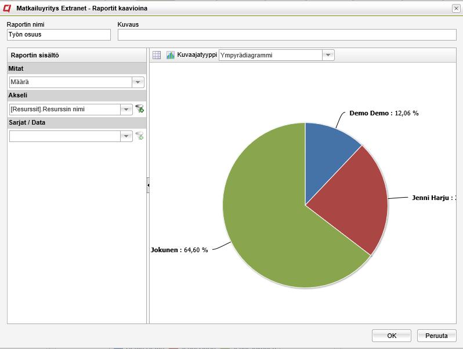Click the Akseli section header
463x349 pixels.
77,95
